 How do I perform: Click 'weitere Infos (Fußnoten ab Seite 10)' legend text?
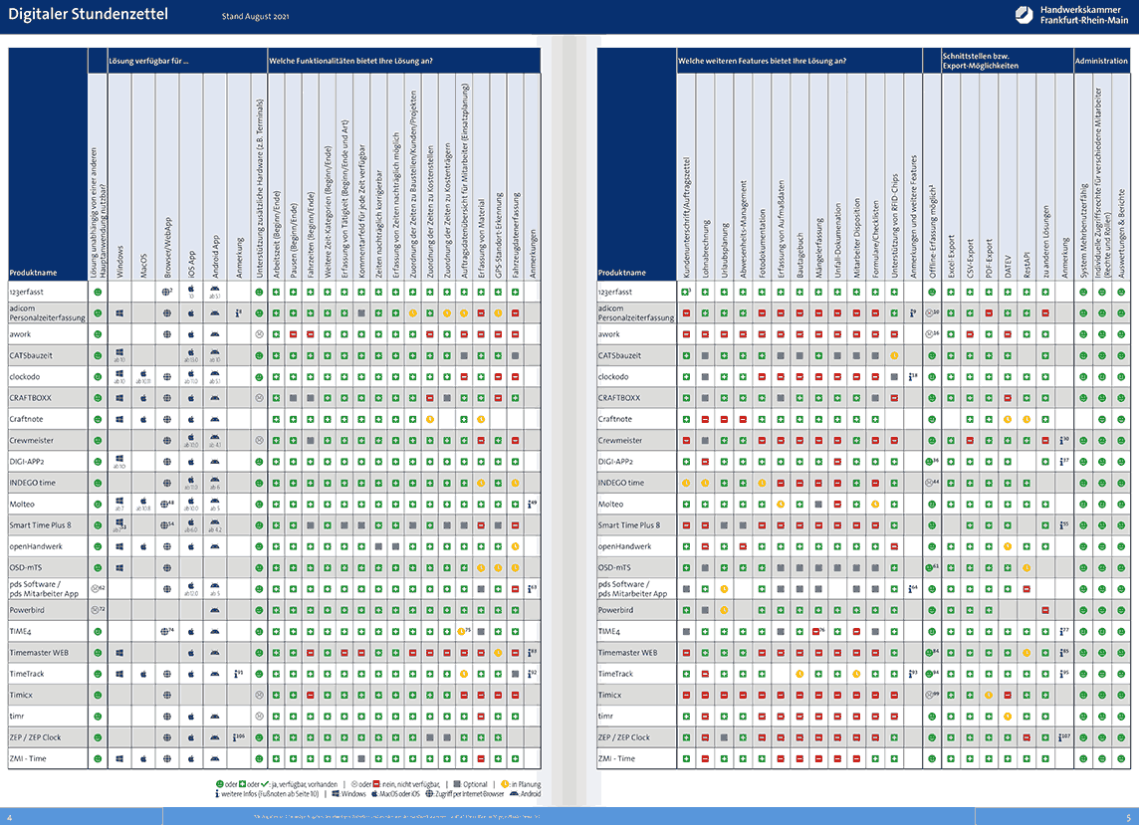pos(270,794)
